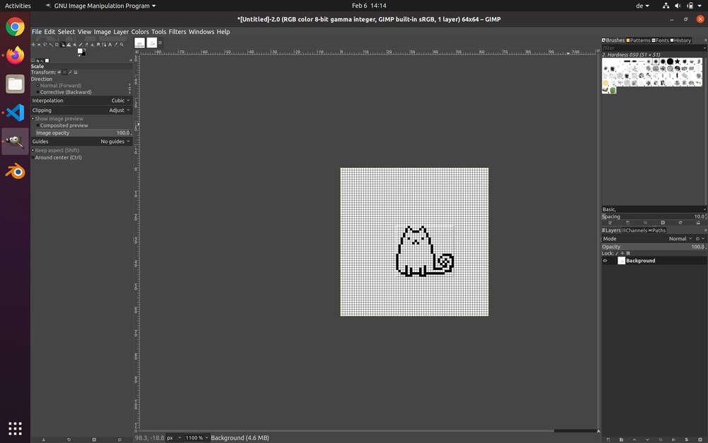The height and width of the screenshot is (443, 708).
Task: Click the Activities button
Action: 18,6
